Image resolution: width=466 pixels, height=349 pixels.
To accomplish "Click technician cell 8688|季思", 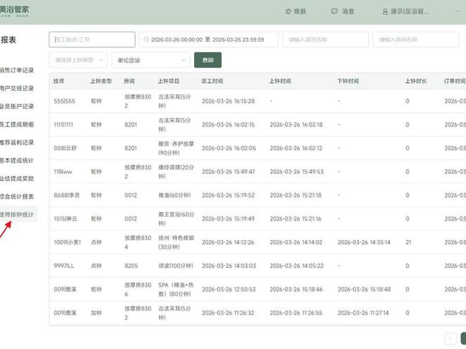I will [66, 195].
